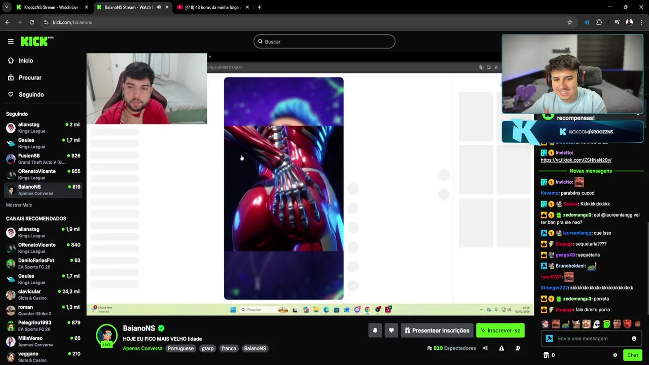Viewport: 649px width, 365px height.
Task: Click the green Inscrever-se button
Action: [500, 331]
